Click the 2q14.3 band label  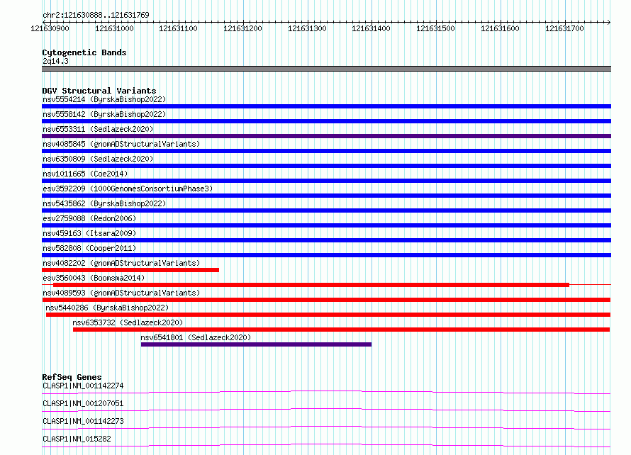tap(55, 61)
